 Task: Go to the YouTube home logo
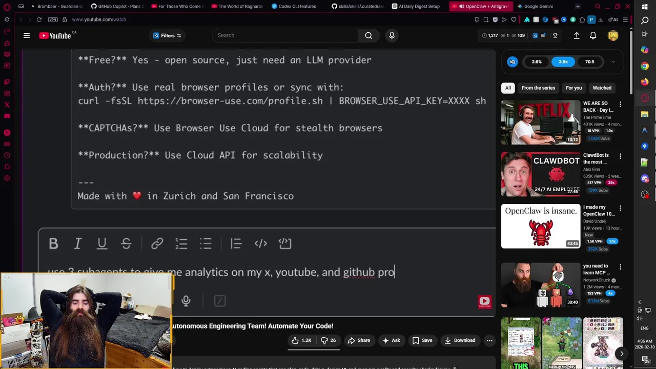click(x=55, y=35)
